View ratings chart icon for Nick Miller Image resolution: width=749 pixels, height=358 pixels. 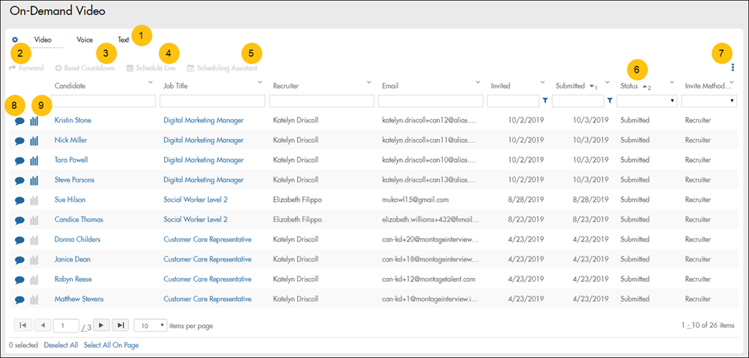tap(34, 141)
